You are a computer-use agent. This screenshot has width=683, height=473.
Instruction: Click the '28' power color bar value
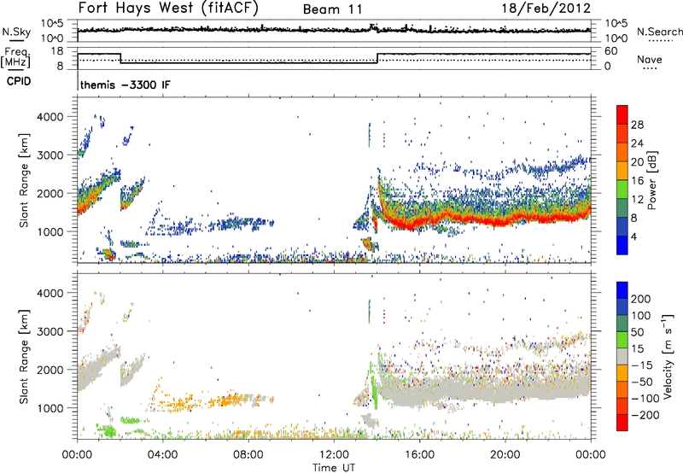tap(637, 125)
